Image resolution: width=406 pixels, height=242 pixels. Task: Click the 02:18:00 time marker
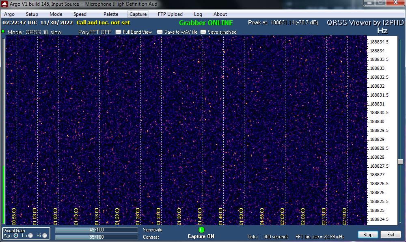[x=344, y=216]
